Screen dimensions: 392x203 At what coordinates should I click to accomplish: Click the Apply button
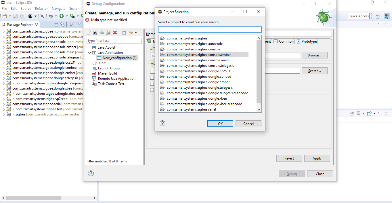(317, 158)
